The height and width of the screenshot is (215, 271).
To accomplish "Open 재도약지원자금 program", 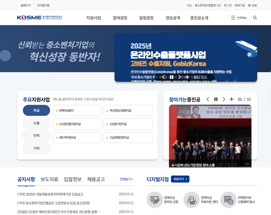I will [78, 137].
